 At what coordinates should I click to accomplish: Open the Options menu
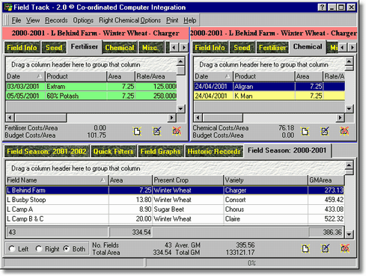83,20
